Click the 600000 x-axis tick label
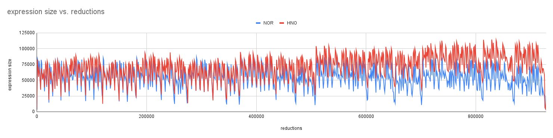 tap(366, 116)
